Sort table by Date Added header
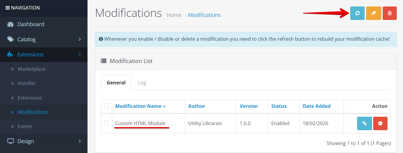403x153 pixels. coord(316,106)
